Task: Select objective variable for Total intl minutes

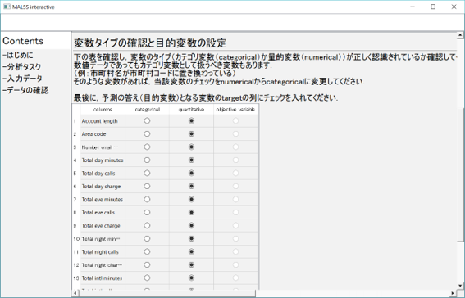Action: click(235, 278)
